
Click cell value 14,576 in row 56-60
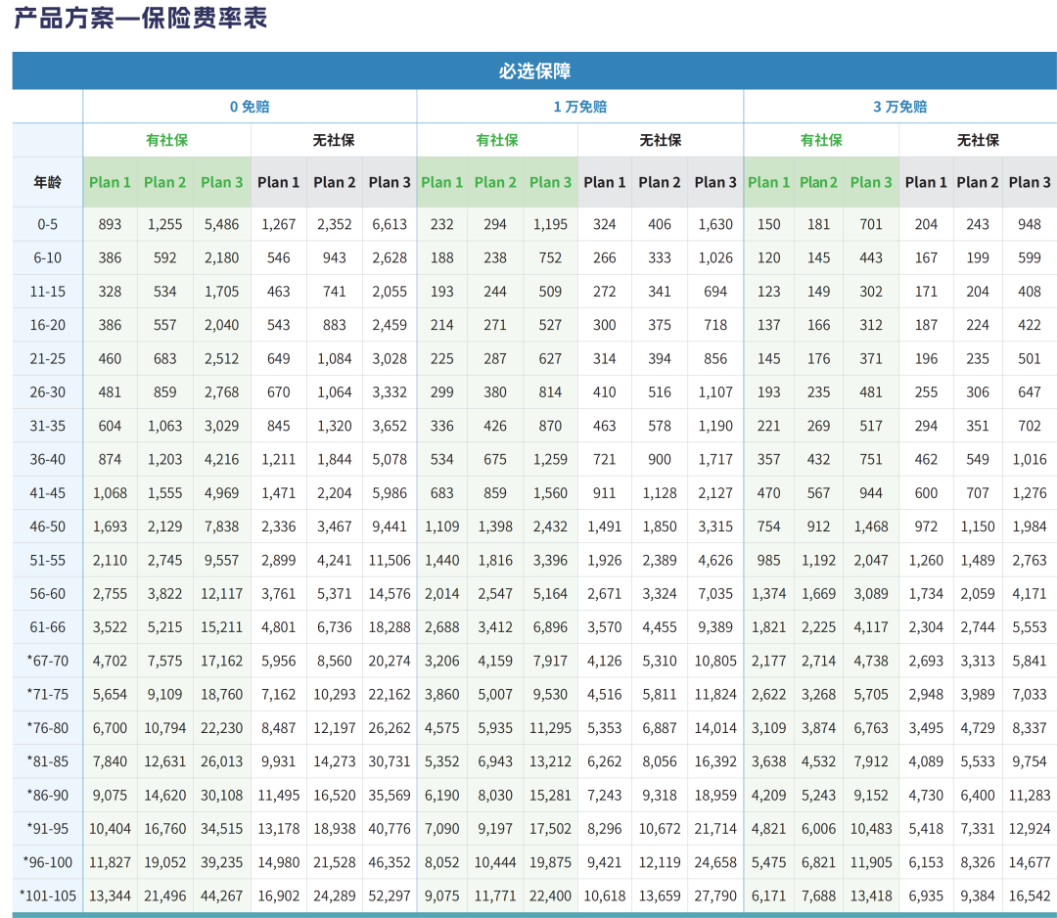point(390,594)
